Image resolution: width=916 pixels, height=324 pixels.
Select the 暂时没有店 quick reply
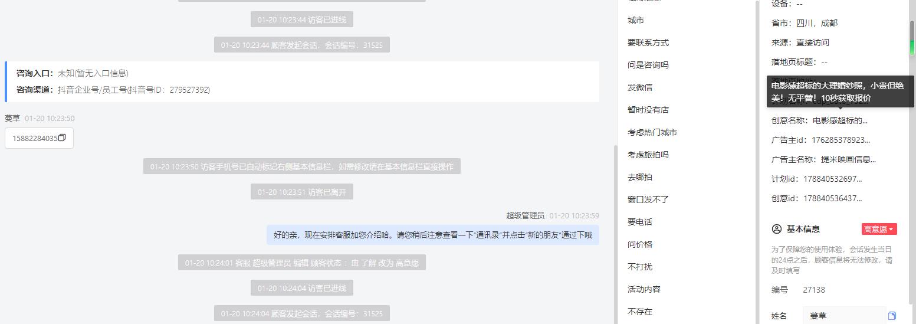648,110
